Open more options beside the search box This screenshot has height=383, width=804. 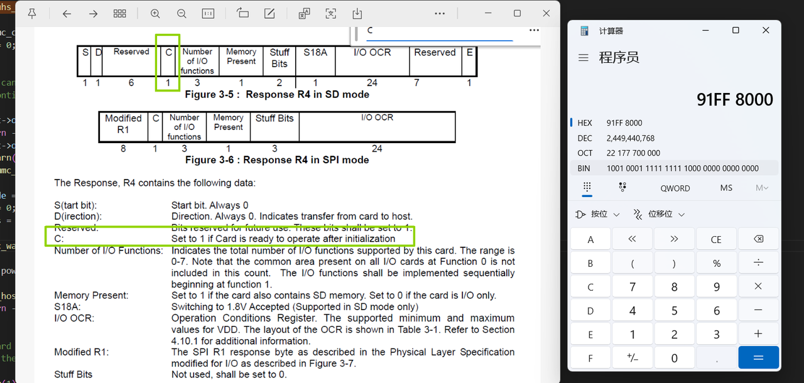(534, 30)
